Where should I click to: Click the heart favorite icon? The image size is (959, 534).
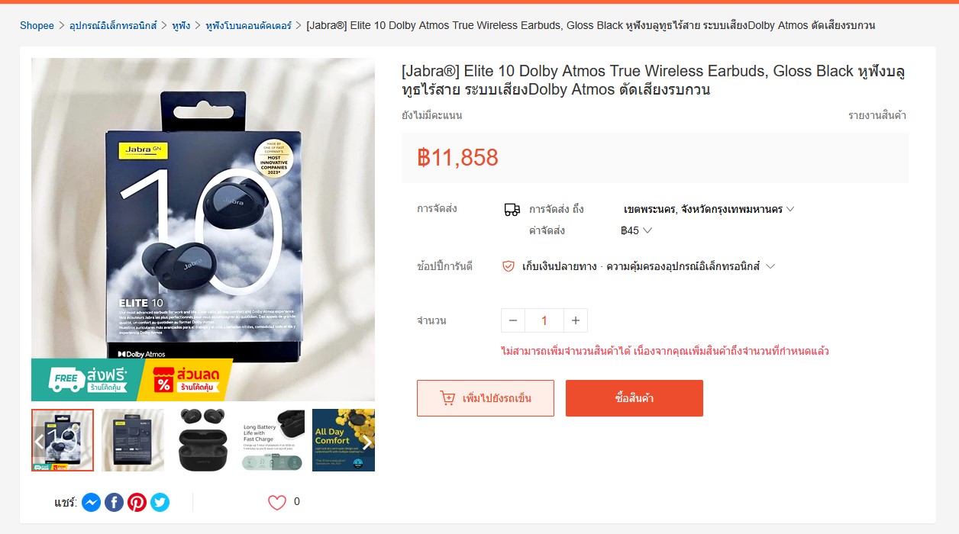coord(276,502)
